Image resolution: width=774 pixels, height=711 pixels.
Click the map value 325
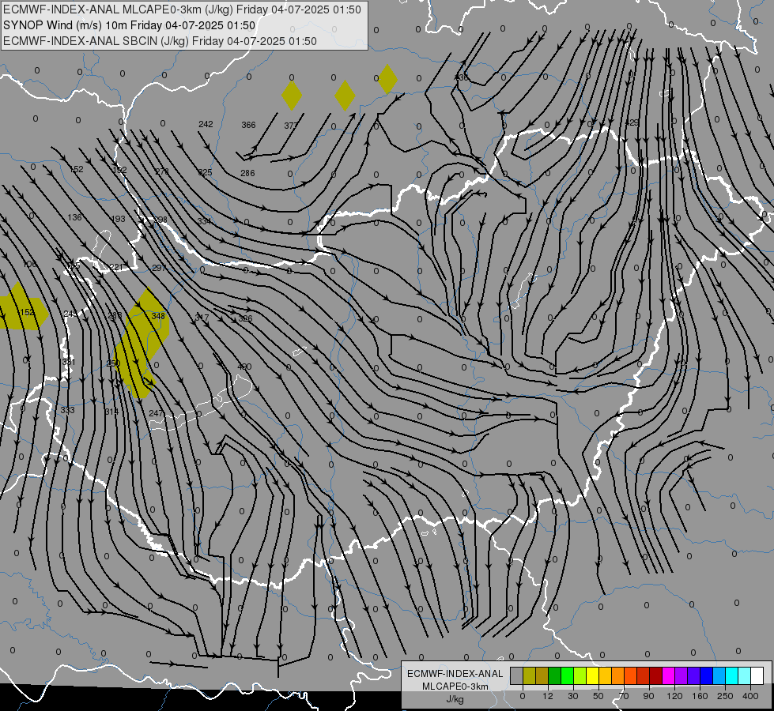(x=205, y=172)
